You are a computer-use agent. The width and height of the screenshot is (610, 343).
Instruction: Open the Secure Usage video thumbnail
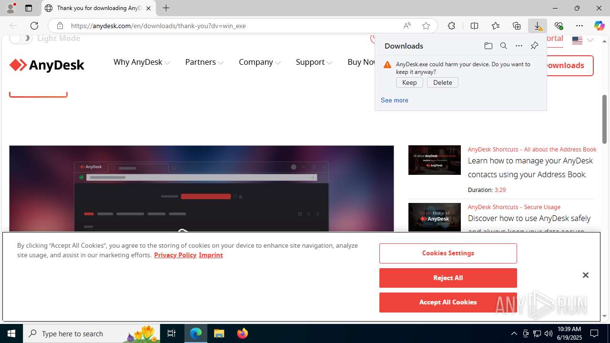(x=435, y=217)
